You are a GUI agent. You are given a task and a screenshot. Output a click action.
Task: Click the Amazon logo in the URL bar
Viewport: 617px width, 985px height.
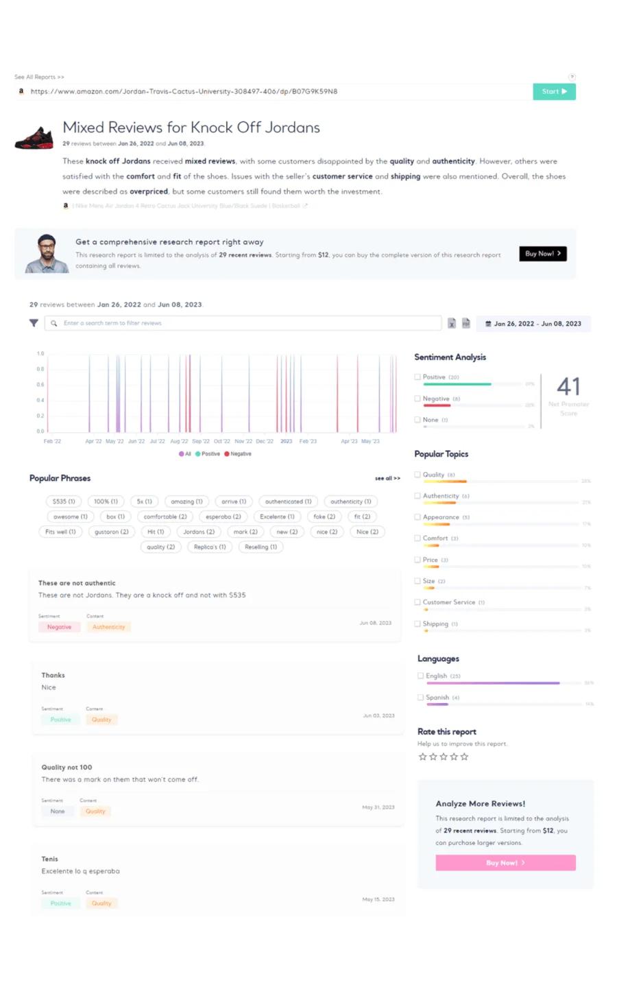[21, 91]
